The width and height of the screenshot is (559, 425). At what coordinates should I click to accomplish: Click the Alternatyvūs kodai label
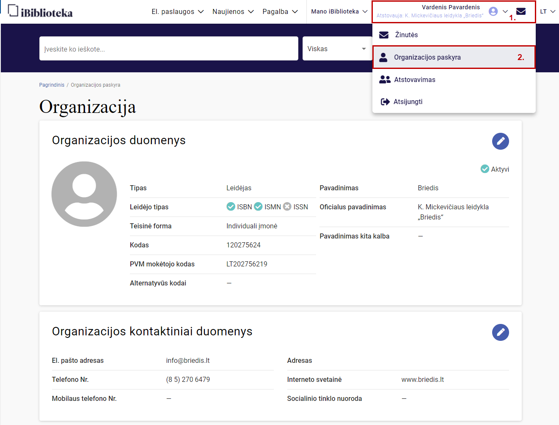point(158,283)
